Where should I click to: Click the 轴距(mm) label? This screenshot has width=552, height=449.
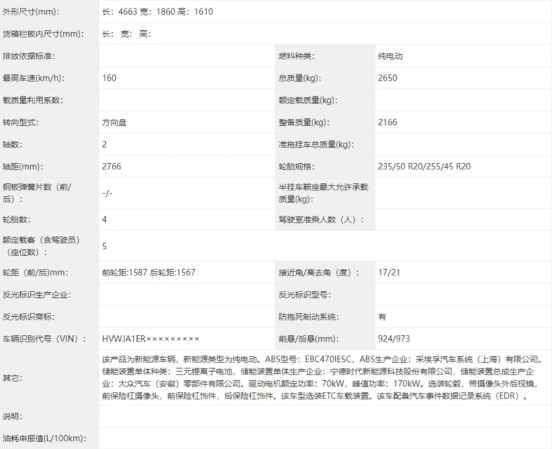click(22, 167)
